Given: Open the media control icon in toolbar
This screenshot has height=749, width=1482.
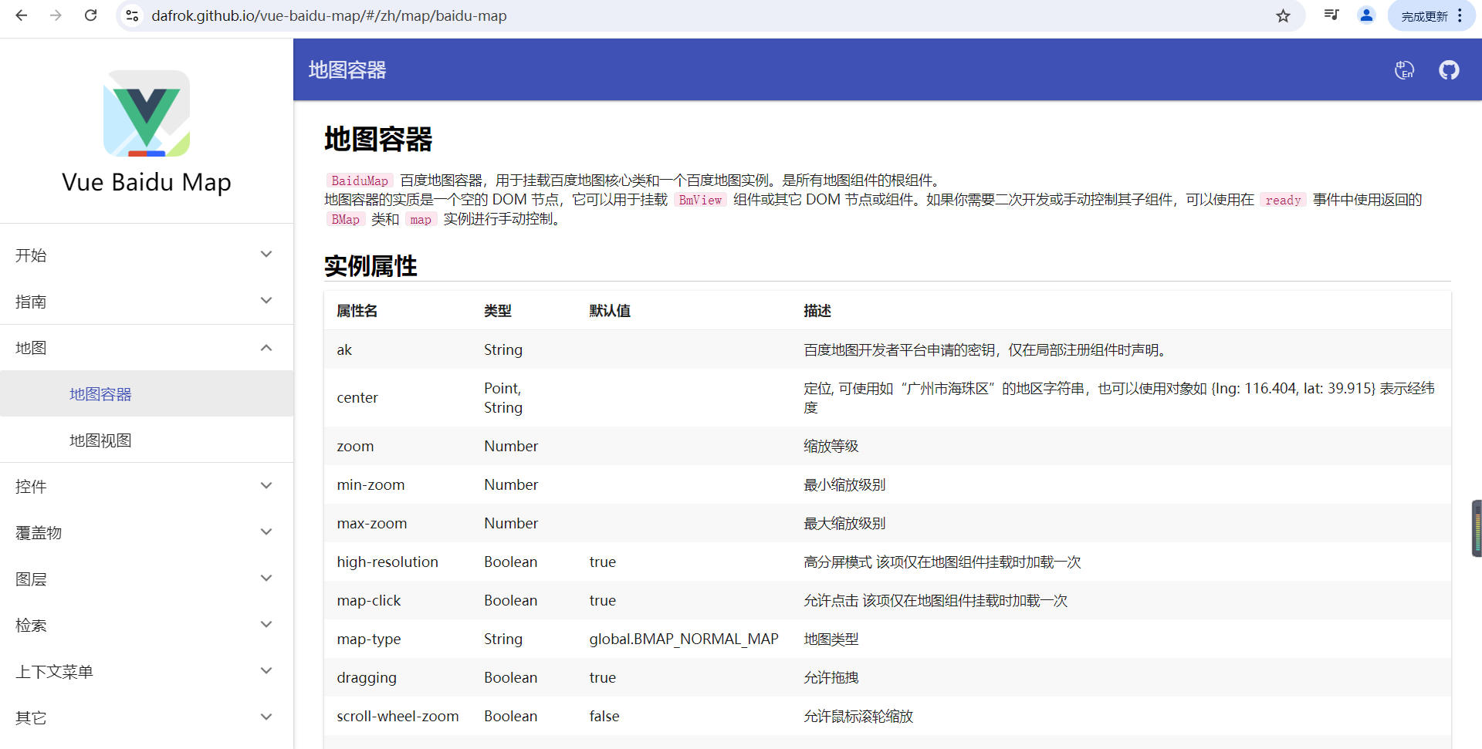Looking at the screenshot, I should [1331, 15].
